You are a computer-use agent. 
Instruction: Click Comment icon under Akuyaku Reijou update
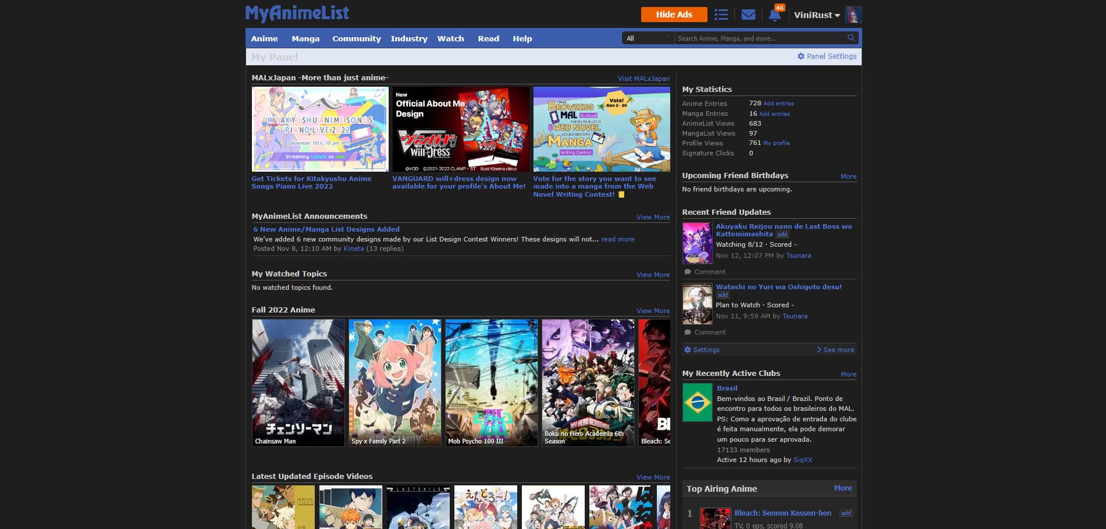coord(688,272)
